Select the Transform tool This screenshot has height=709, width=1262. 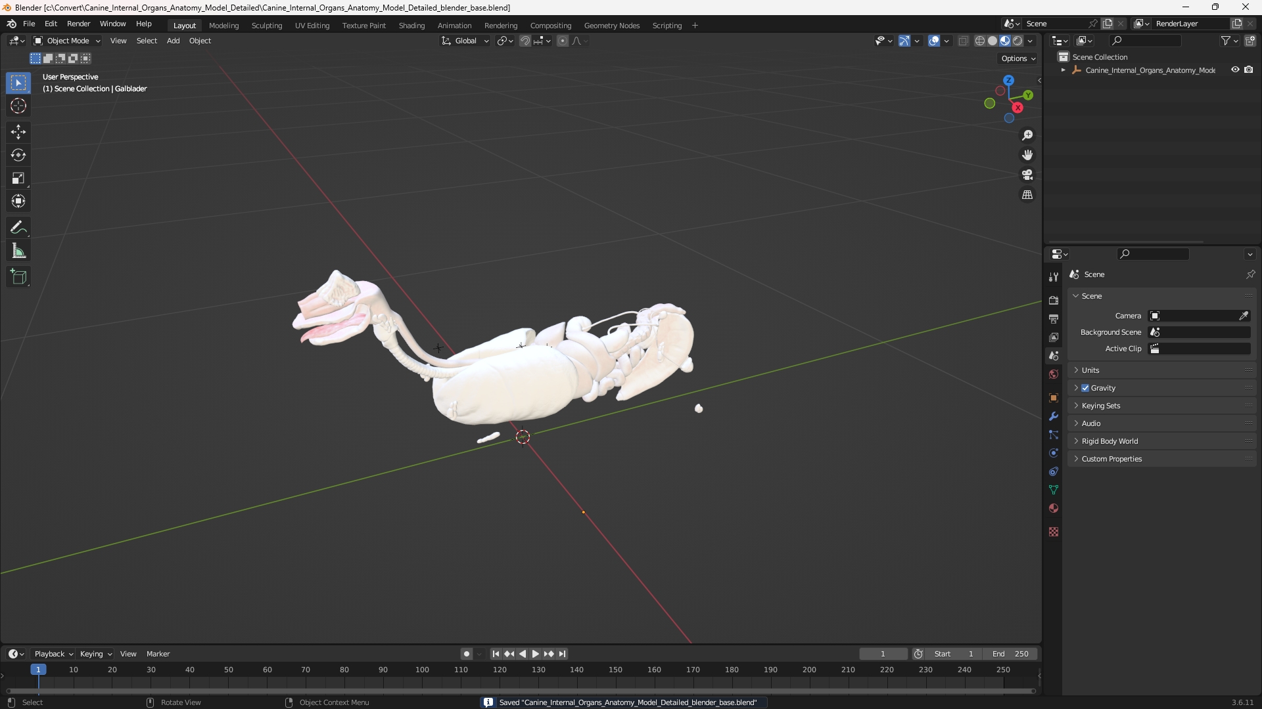[18, 201]
